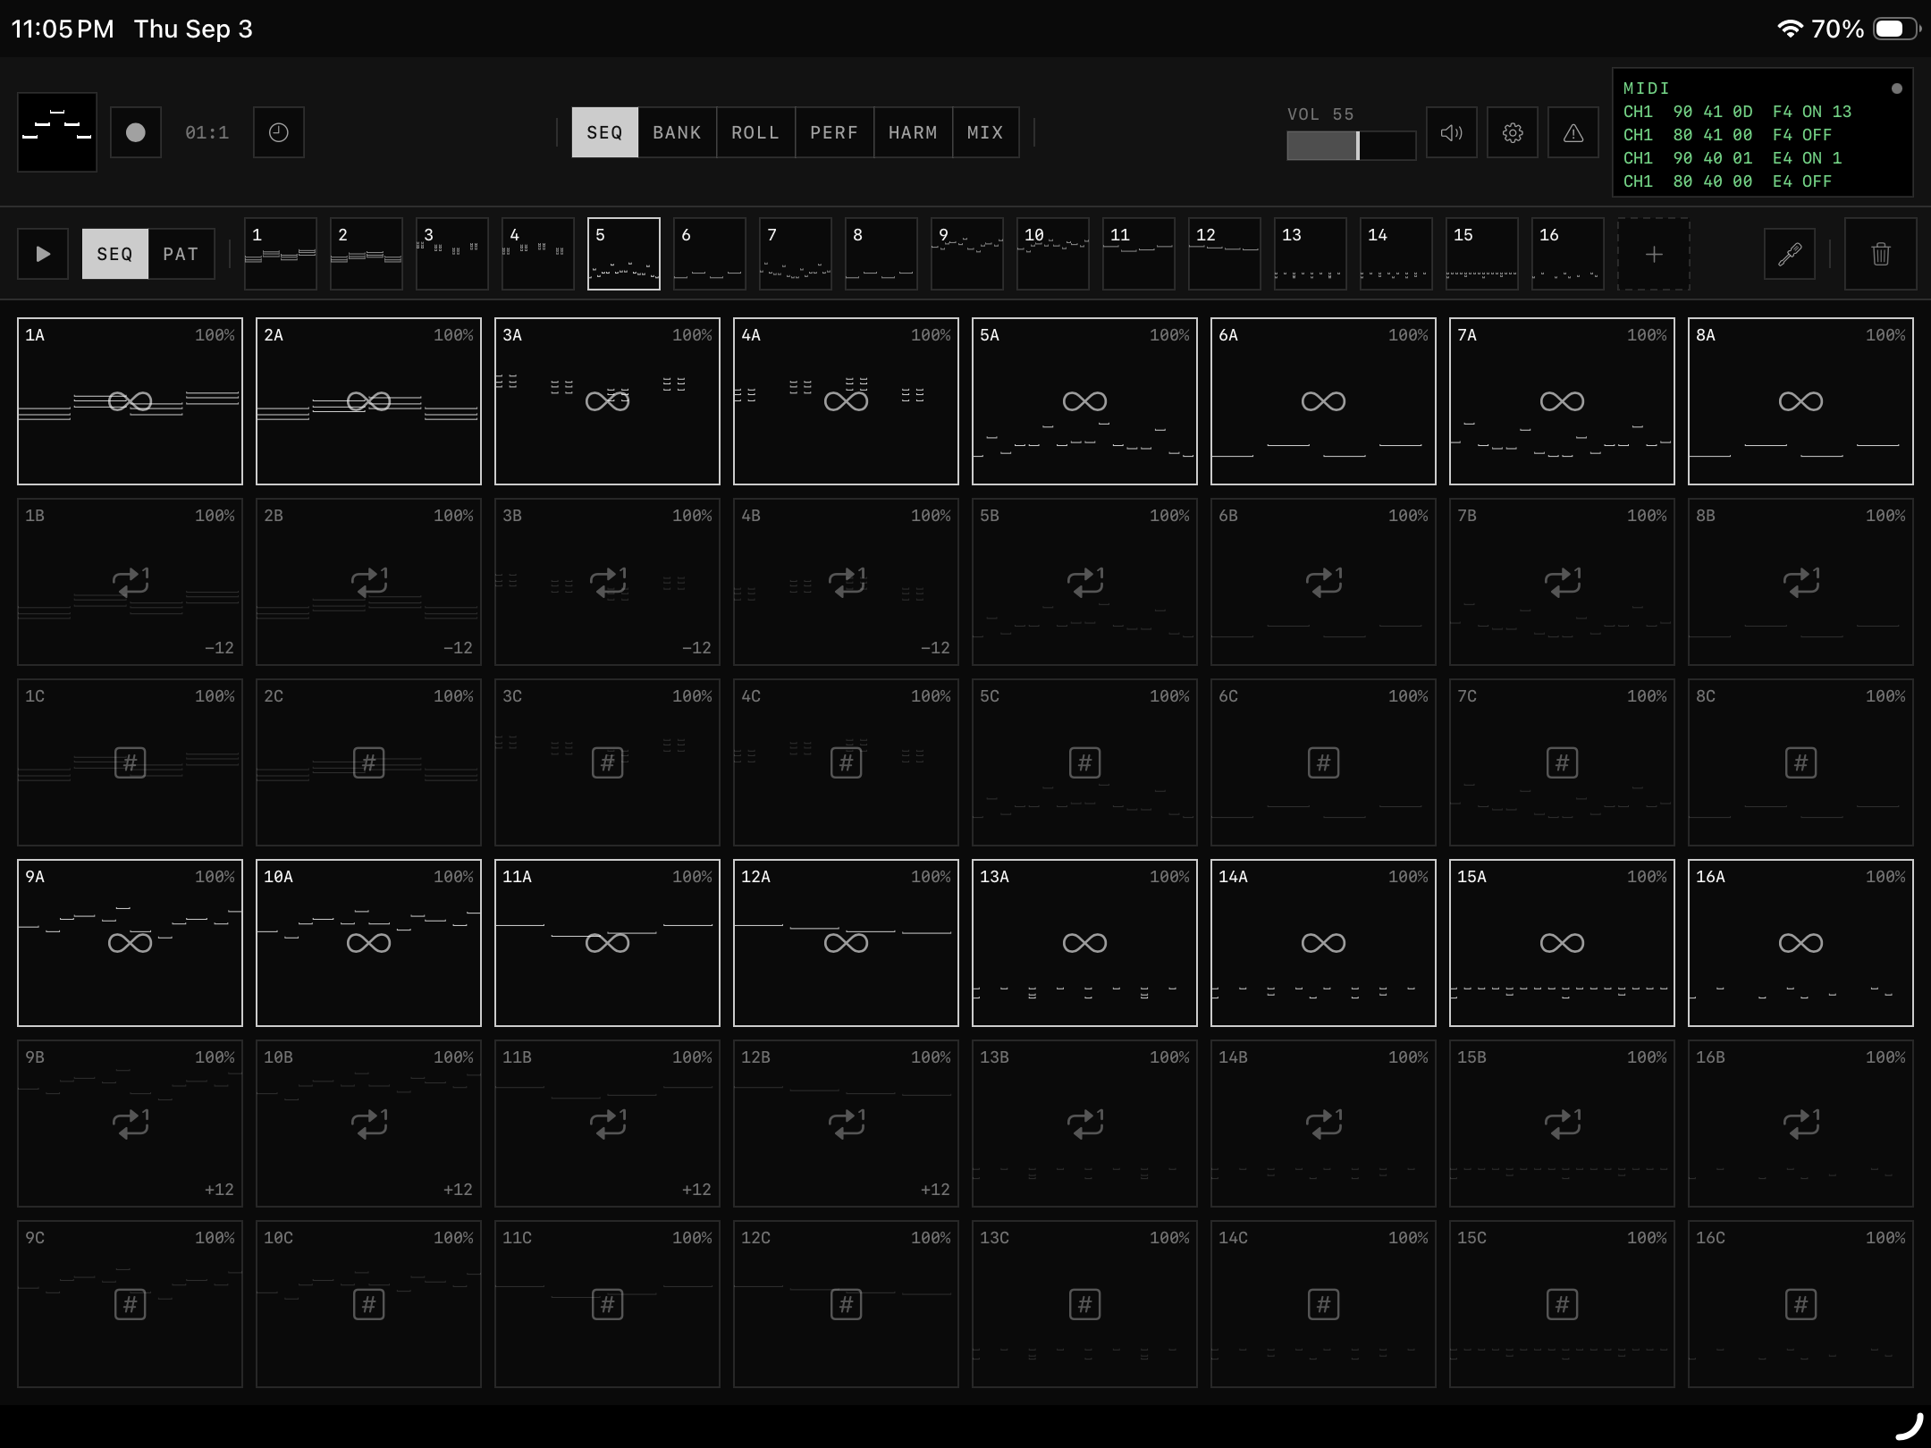This screenshot has width=1931, height=1448.
Task: Click the 100% value in cell 4A
Action: [931, 335]
